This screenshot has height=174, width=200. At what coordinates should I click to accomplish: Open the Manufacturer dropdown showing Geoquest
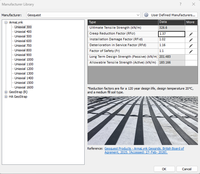84,15
